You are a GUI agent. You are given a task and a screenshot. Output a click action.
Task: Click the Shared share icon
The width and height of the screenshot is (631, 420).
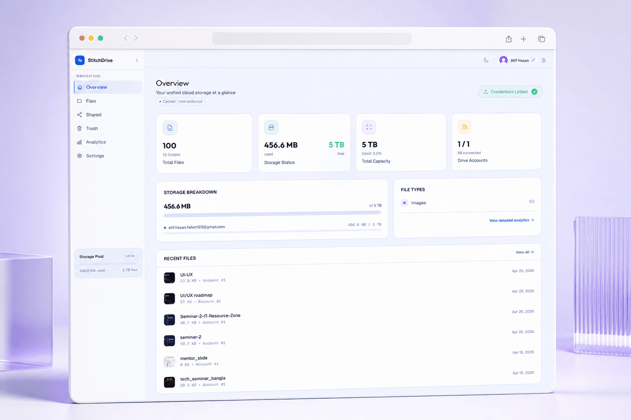click(79, 115)
